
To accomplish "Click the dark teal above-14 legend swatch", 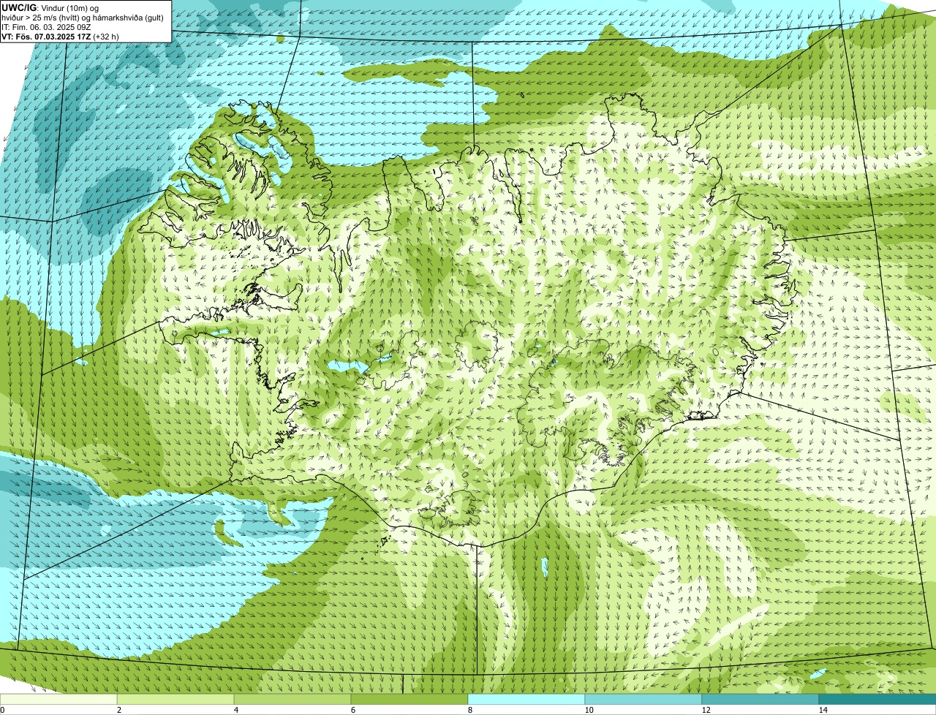I will 877,699.
